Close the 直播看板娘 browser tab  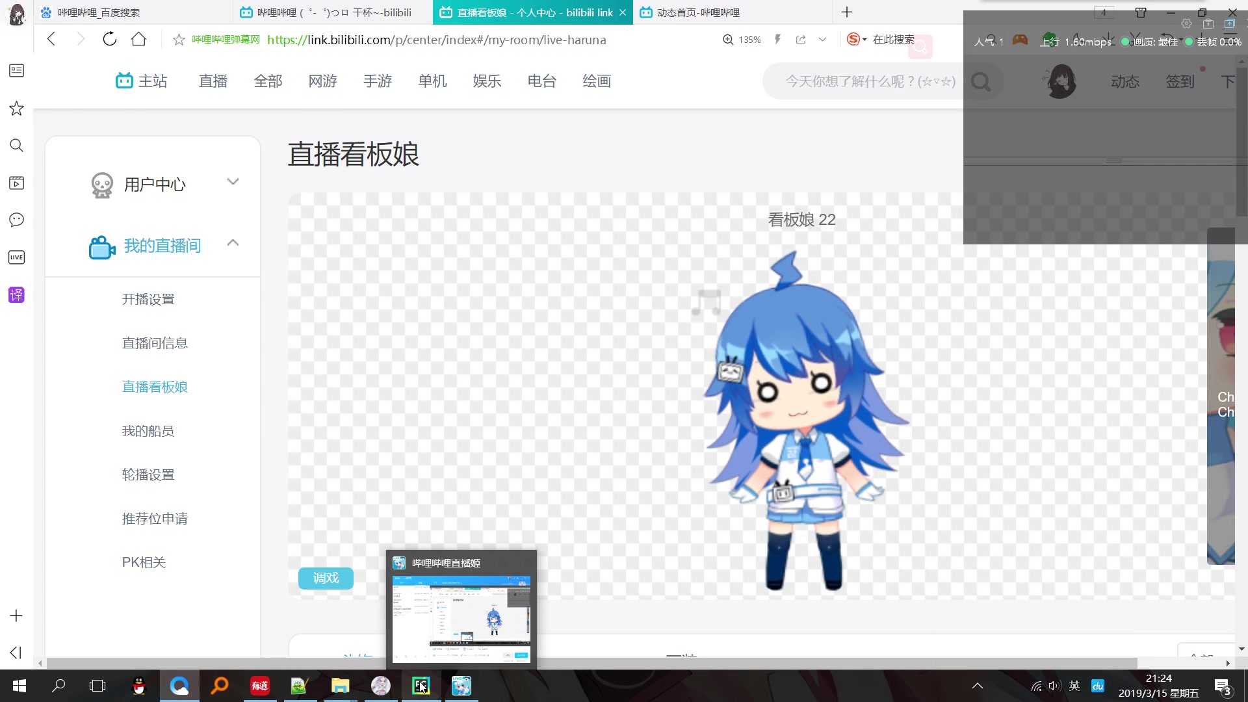tap(623, 12)
